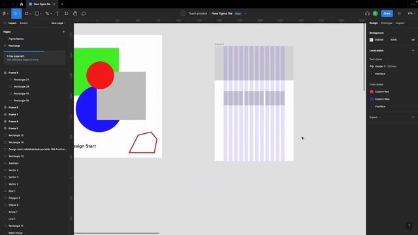Screen dimensions: 418x235
Task: Go to the Home tab icon
Action: (22, 5)
